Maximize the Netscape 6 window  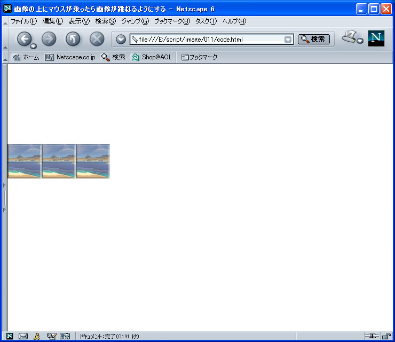(x=374, y=9)
